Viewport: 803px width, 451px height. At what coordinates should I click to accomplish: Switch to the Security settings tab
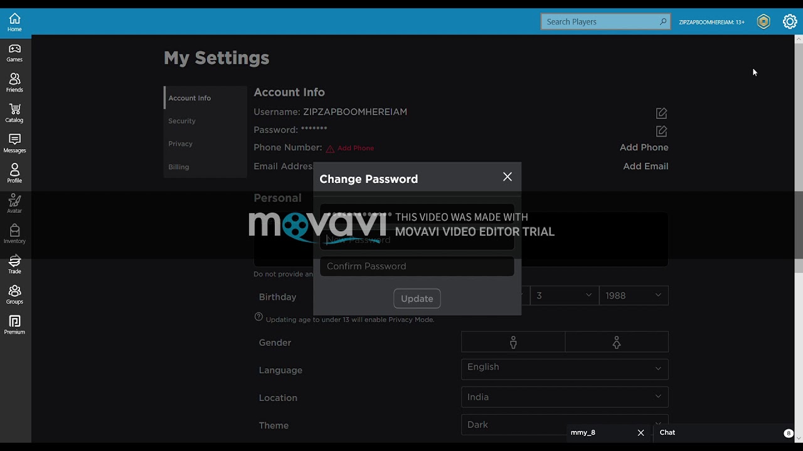pyautogui.click(x=205, y=121)
